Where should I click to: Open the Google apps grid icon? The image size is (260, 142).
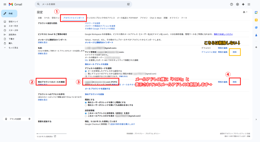[x=249, y=4]
